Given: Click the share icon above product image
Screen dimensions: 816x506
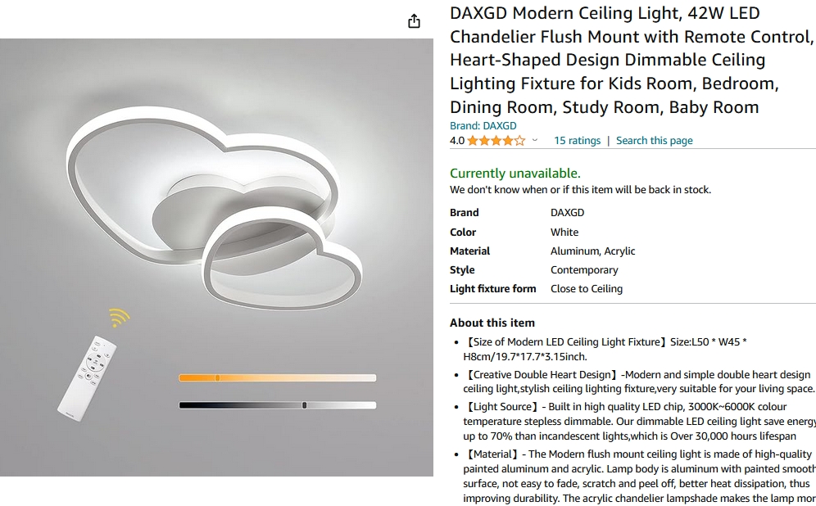Looking at the screenshot, I should pyautogui.click(x=414, y=21).
